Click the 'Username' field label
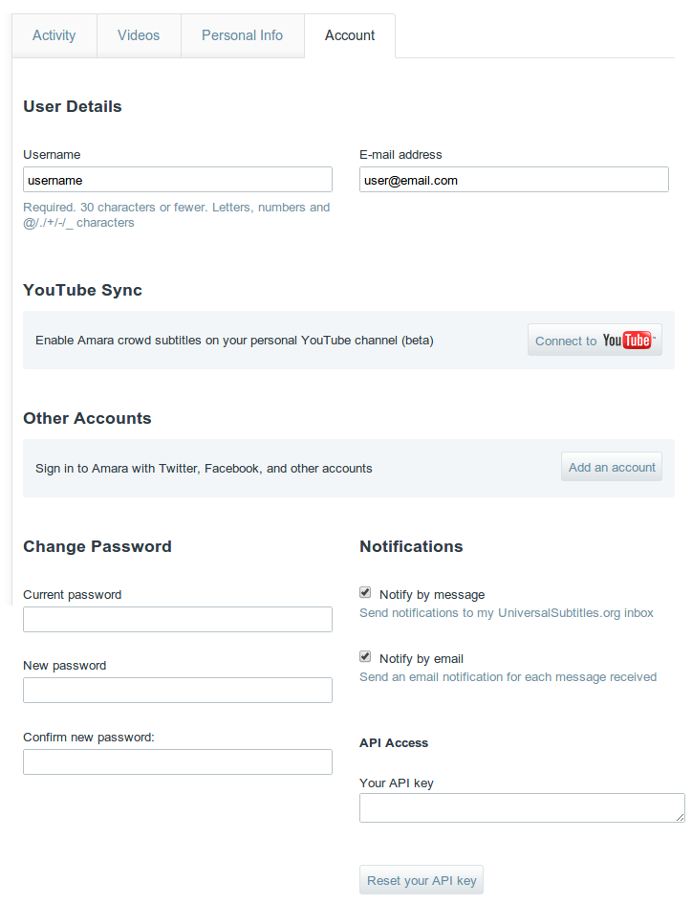The width and height of the screenshot is (692, 904). pos(52,155)
